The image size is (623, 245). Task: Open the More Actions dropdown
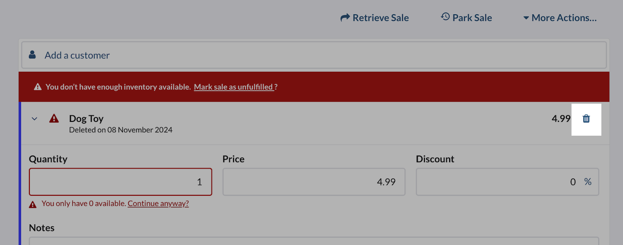tap(560, 18)
